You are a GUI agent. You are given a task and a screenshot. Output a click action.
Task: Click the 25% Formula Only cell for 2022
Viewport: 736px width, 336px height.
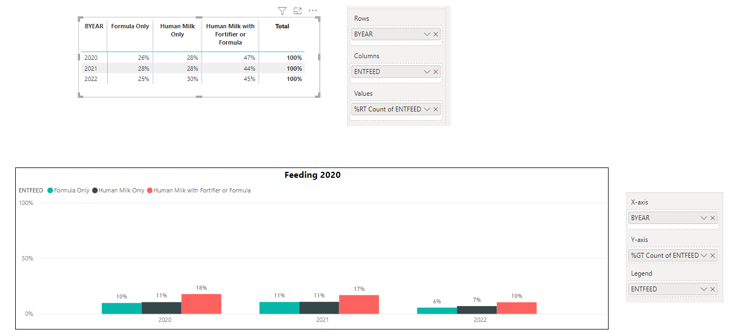coord(144,79)
